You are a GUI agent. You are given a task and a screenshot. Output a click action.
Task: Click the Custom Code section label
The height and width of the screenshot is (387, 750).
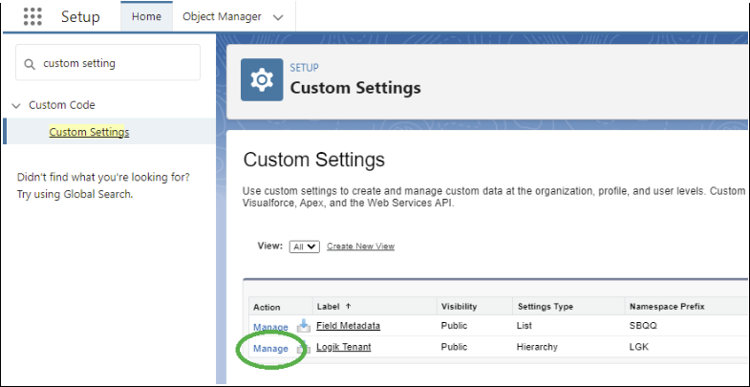click(62, 105)
